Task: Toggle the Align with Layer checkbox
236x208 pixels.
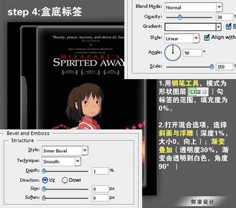Action: click(207, 37)
